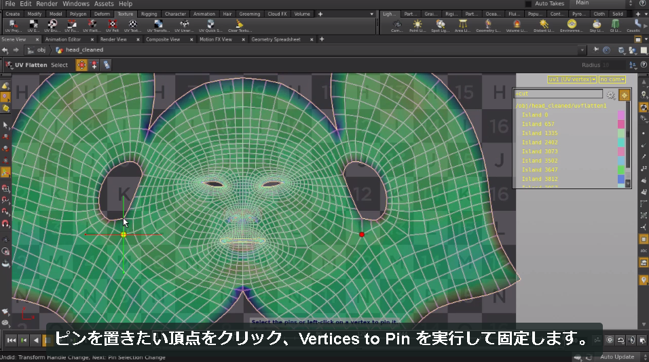Viewport: 649px width, 362px height.
Task: Open the no cam camera dropdown
Action: (x=612, y=79)
